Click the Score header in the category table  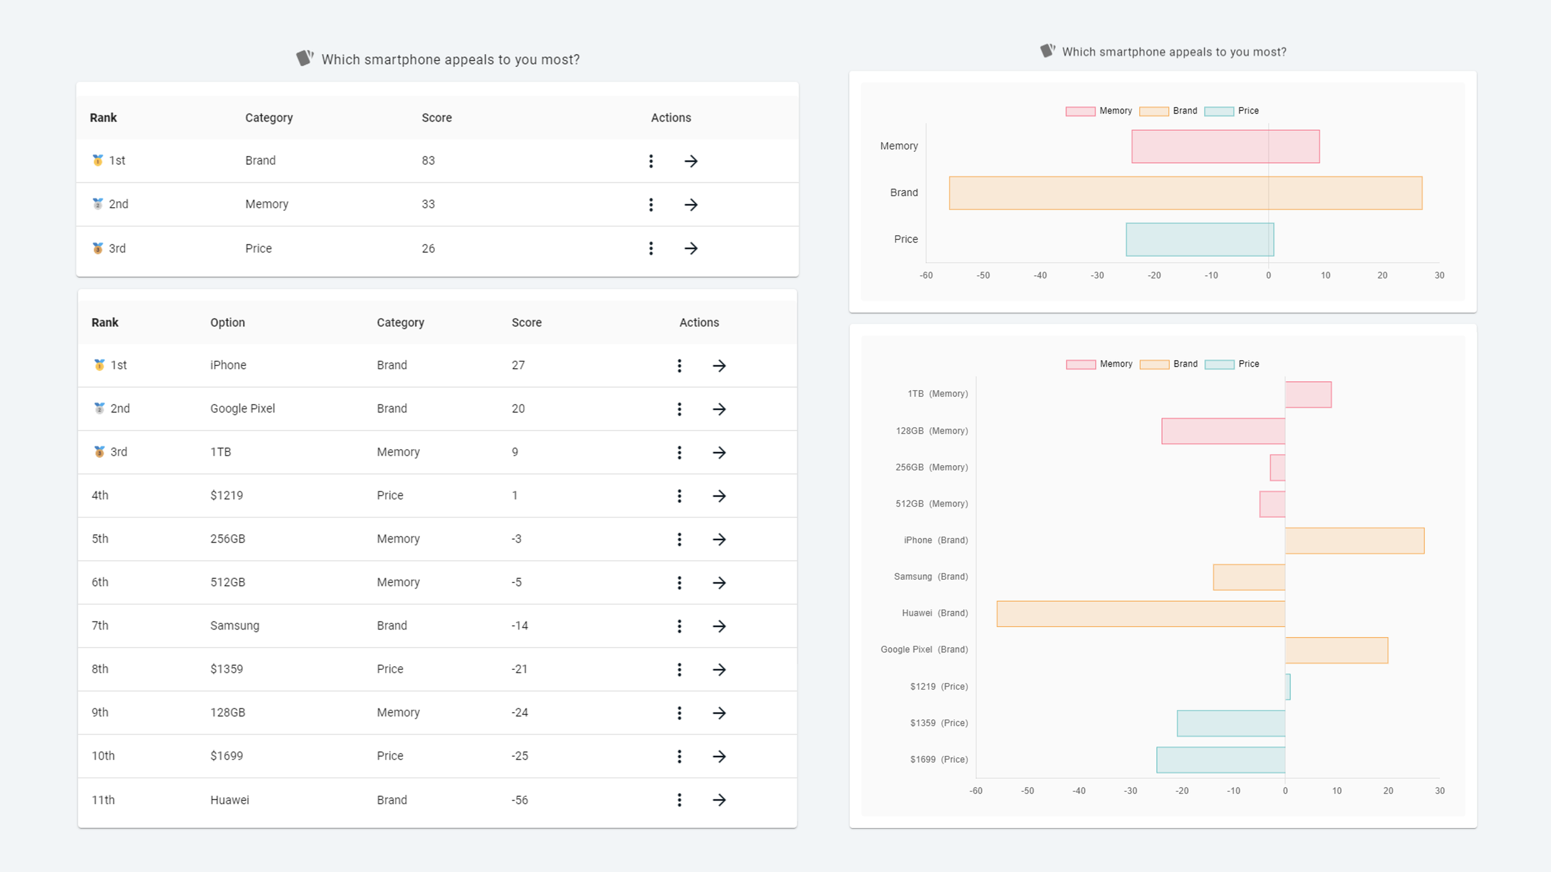coord(437,118)
